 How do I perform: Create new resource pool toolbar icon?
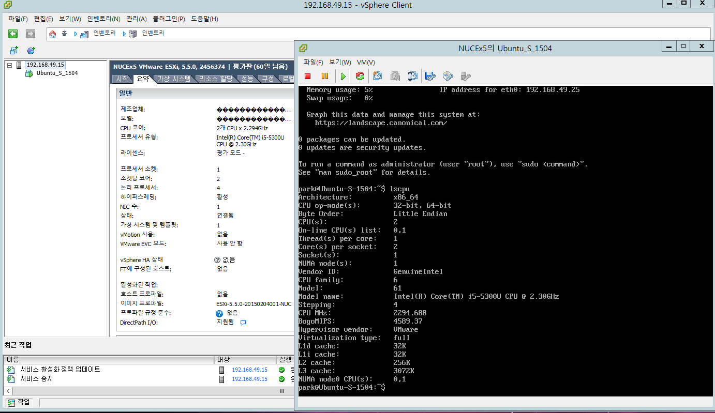31,51
